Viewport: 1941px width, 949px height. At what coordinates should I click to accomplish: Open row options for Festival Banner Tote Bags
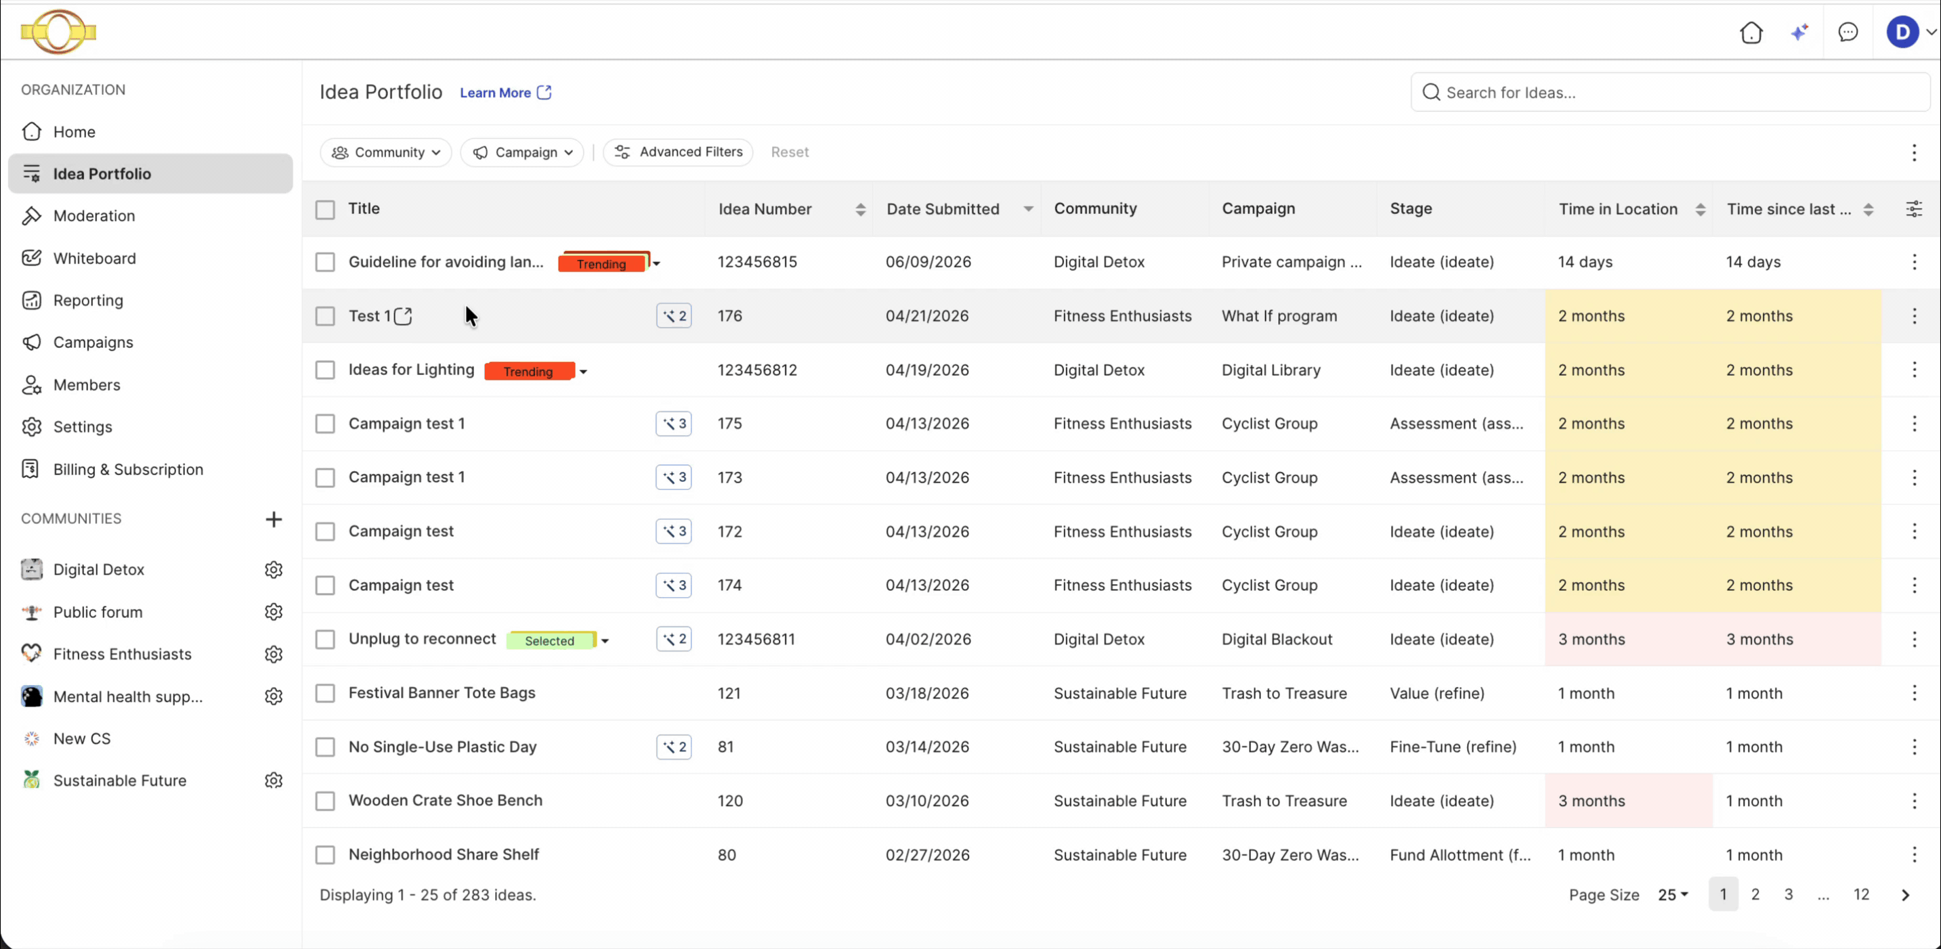(1914, 693)
